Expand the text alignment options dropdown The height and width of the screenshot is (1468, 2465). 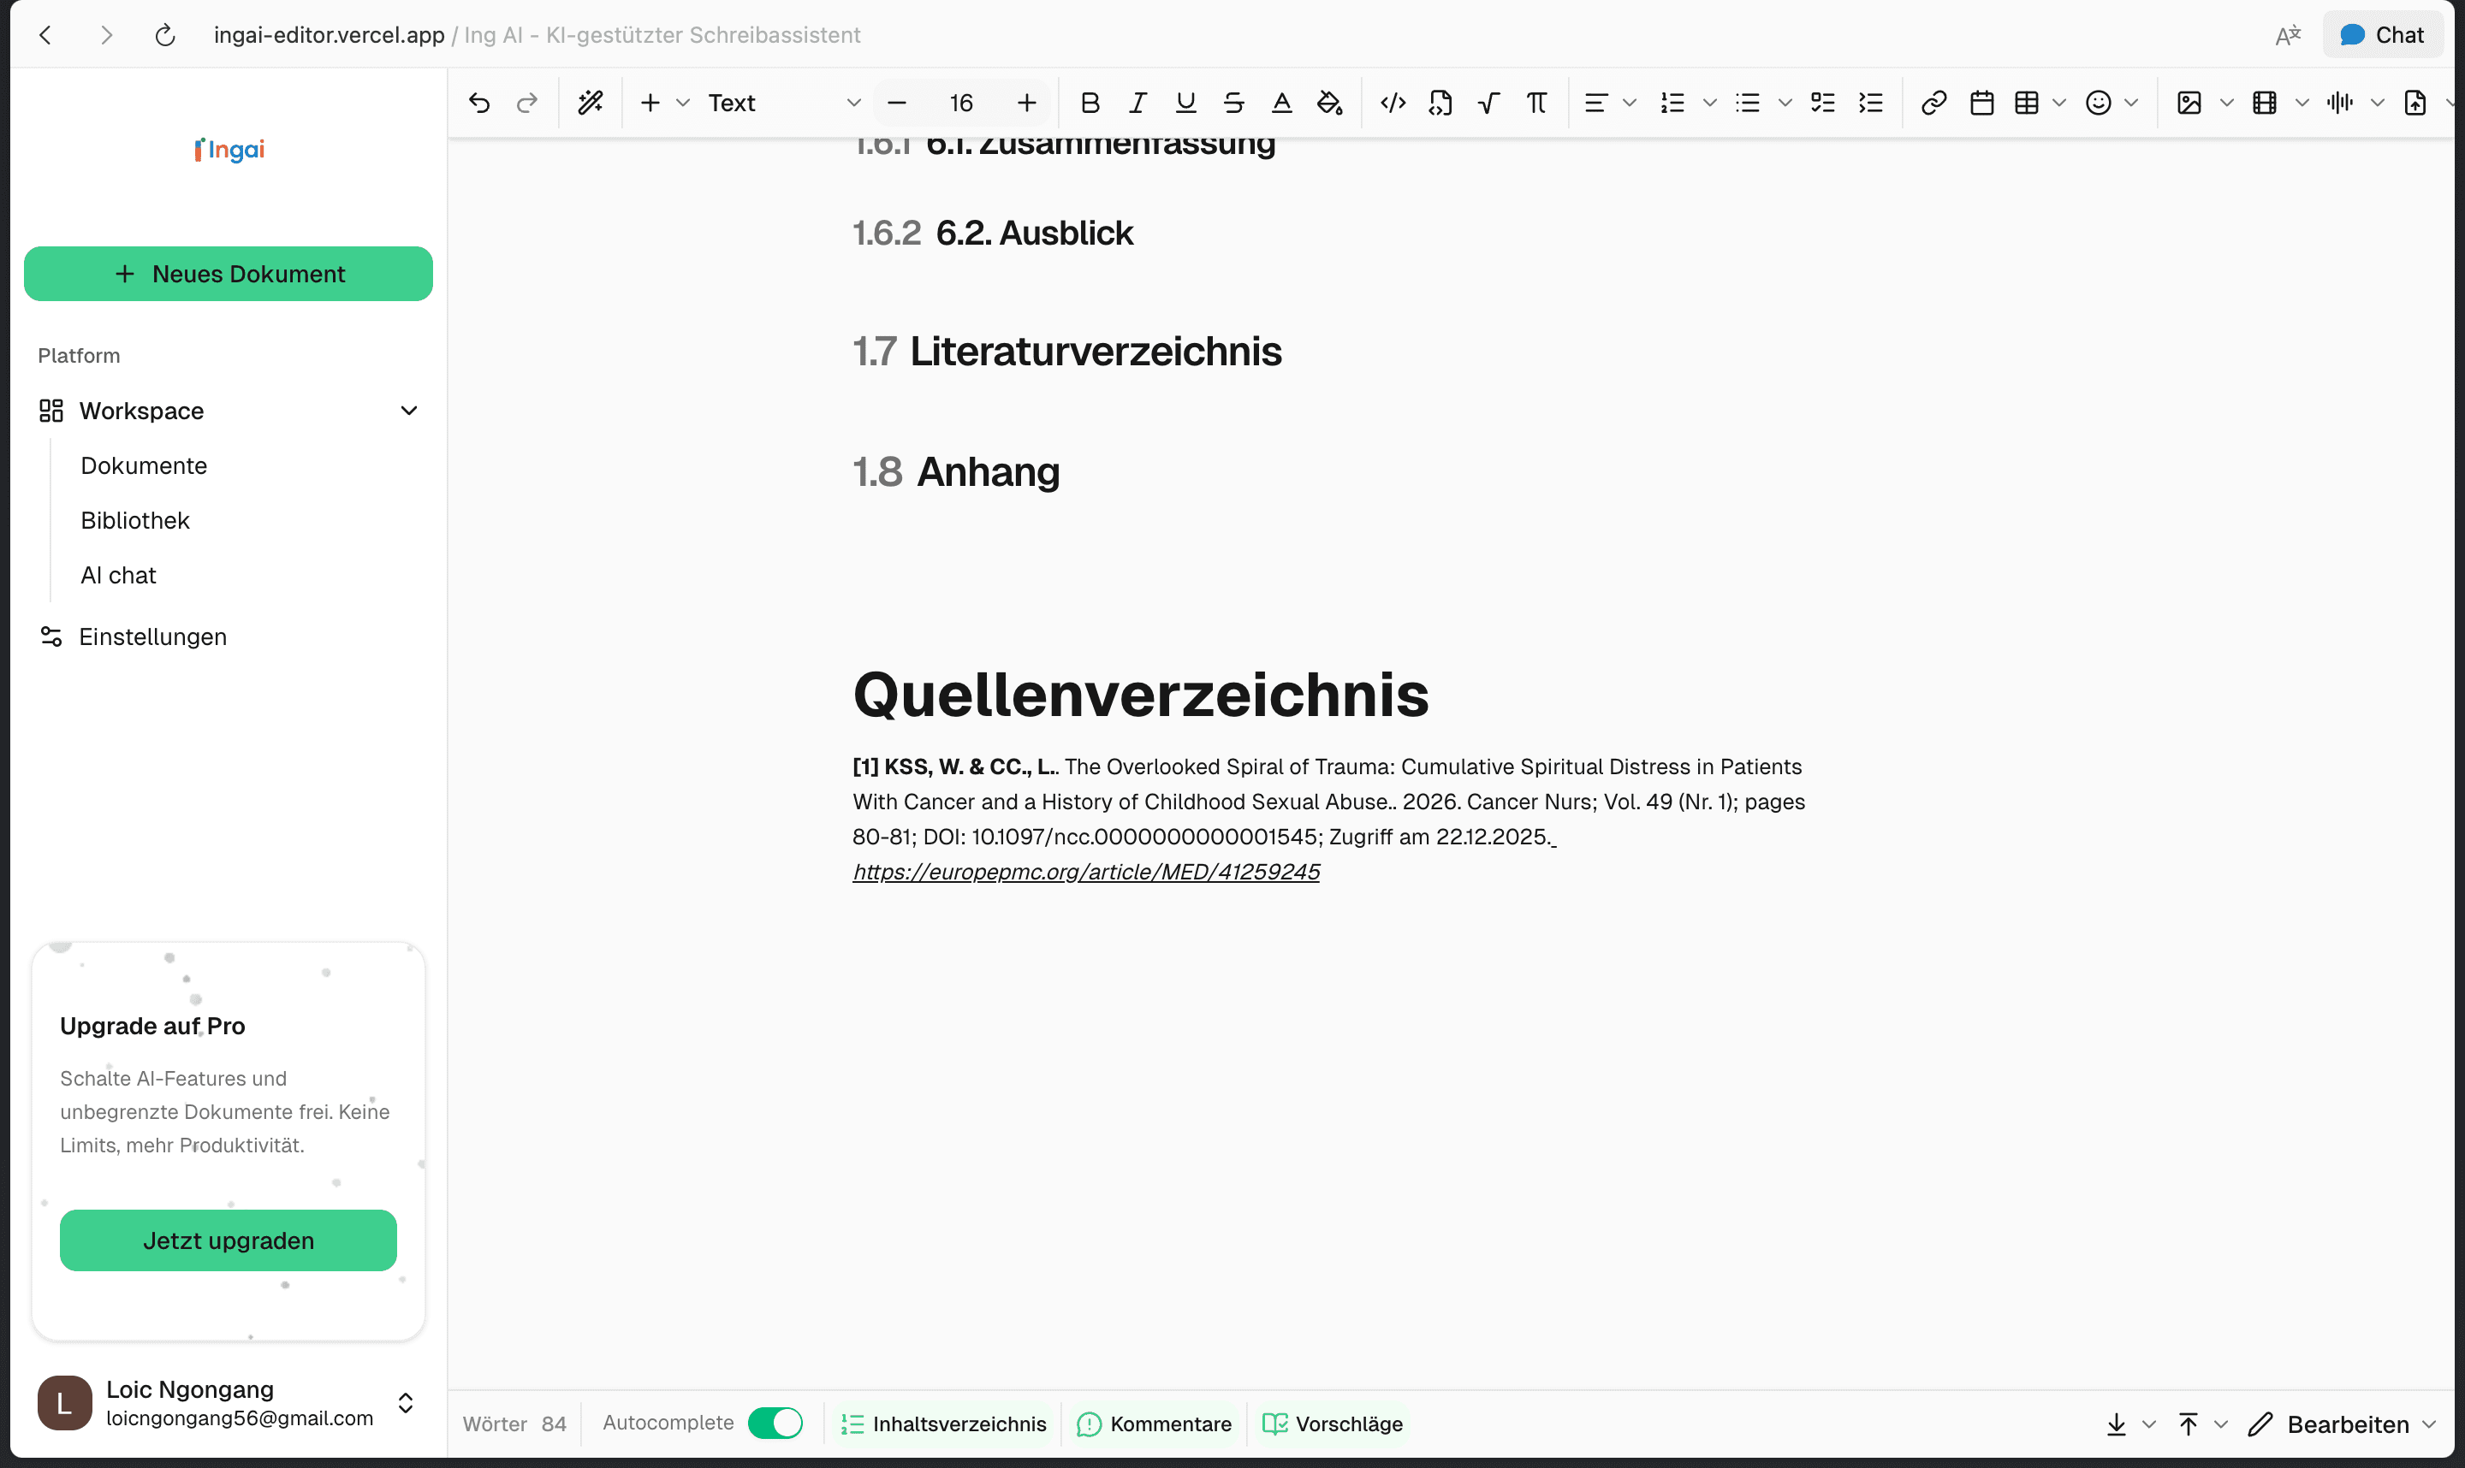1629,102
